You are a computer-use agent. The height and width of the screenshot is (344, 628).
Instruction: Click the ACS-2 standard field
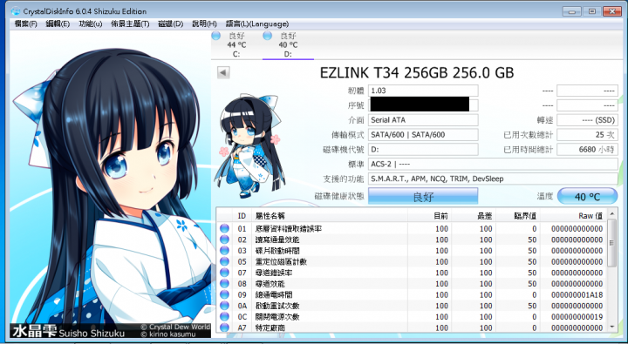point(493,164)
